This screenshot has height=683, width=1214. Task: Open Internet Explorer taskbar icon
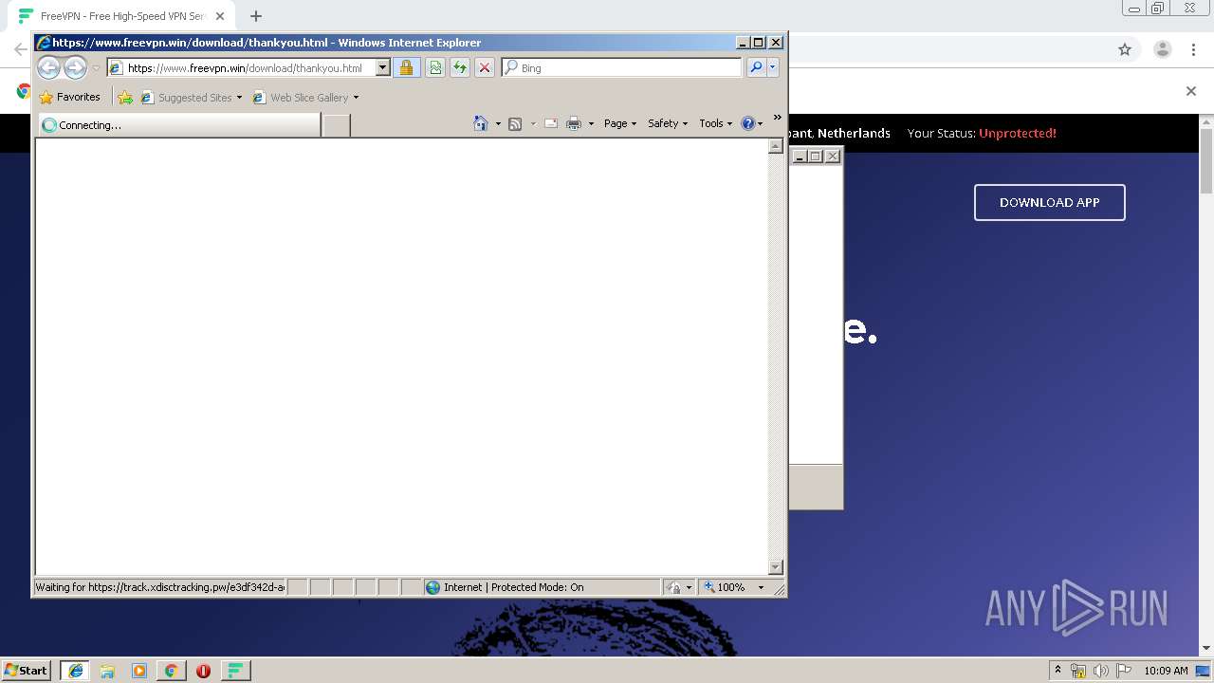click(75, 670)
